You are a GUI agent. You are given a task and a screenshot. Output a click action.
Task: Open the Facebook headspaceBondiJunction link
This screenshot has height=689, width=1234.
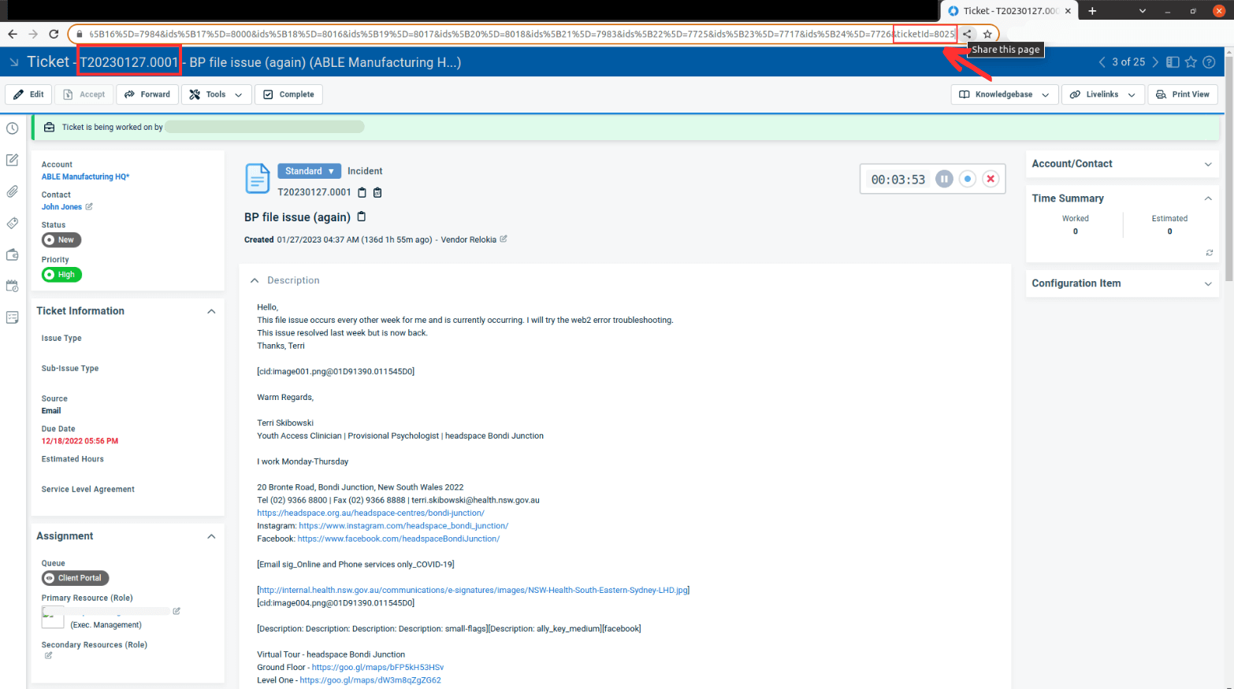coord(399,539)
